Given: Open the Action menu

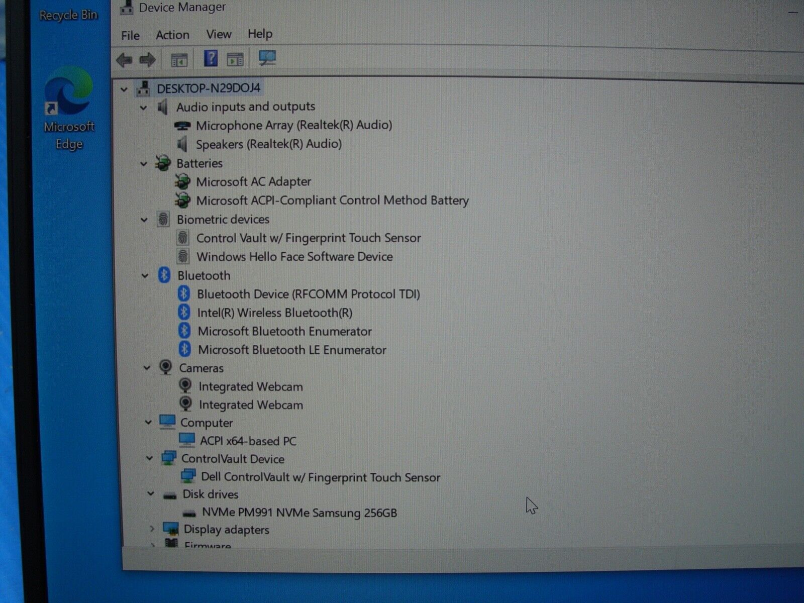Looking at the screenshot, I should pos(172,35).
